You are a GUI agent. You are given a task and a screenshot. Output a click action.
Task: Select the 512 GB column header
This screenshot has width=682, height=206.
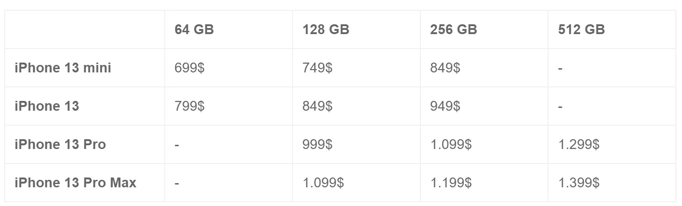click(581, 29)
